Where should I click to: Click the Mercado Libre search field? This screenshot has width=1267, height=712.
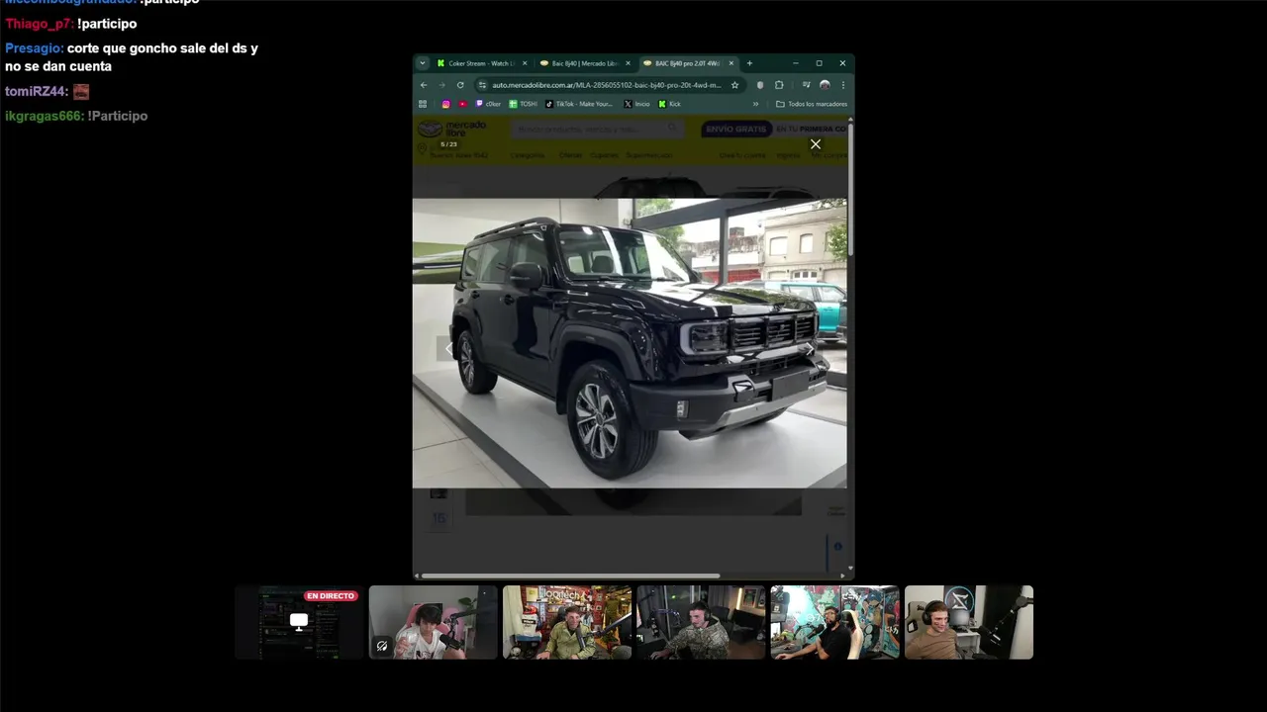point(598,129)
